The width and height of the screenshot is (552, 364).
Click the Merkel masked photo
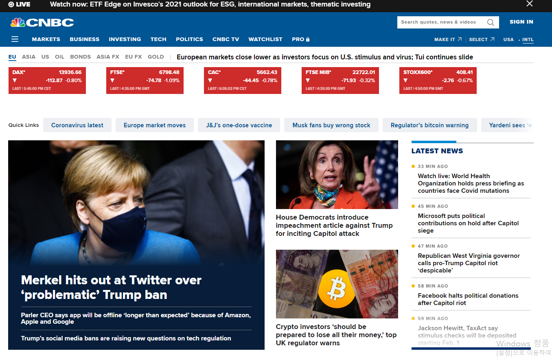coord(136,203)
